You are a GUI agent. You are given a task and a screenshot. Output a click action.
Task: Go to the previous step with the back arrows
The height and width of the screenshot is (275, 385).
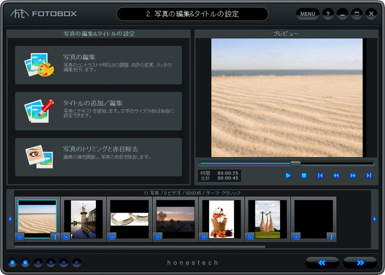(x=322, y=263)
